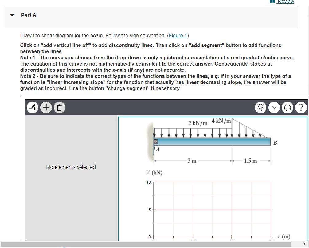Click the reset diagram circular-arrow icon
This screenshot has height=248, width=309.
pyautogui.click(x=287, y=107)
